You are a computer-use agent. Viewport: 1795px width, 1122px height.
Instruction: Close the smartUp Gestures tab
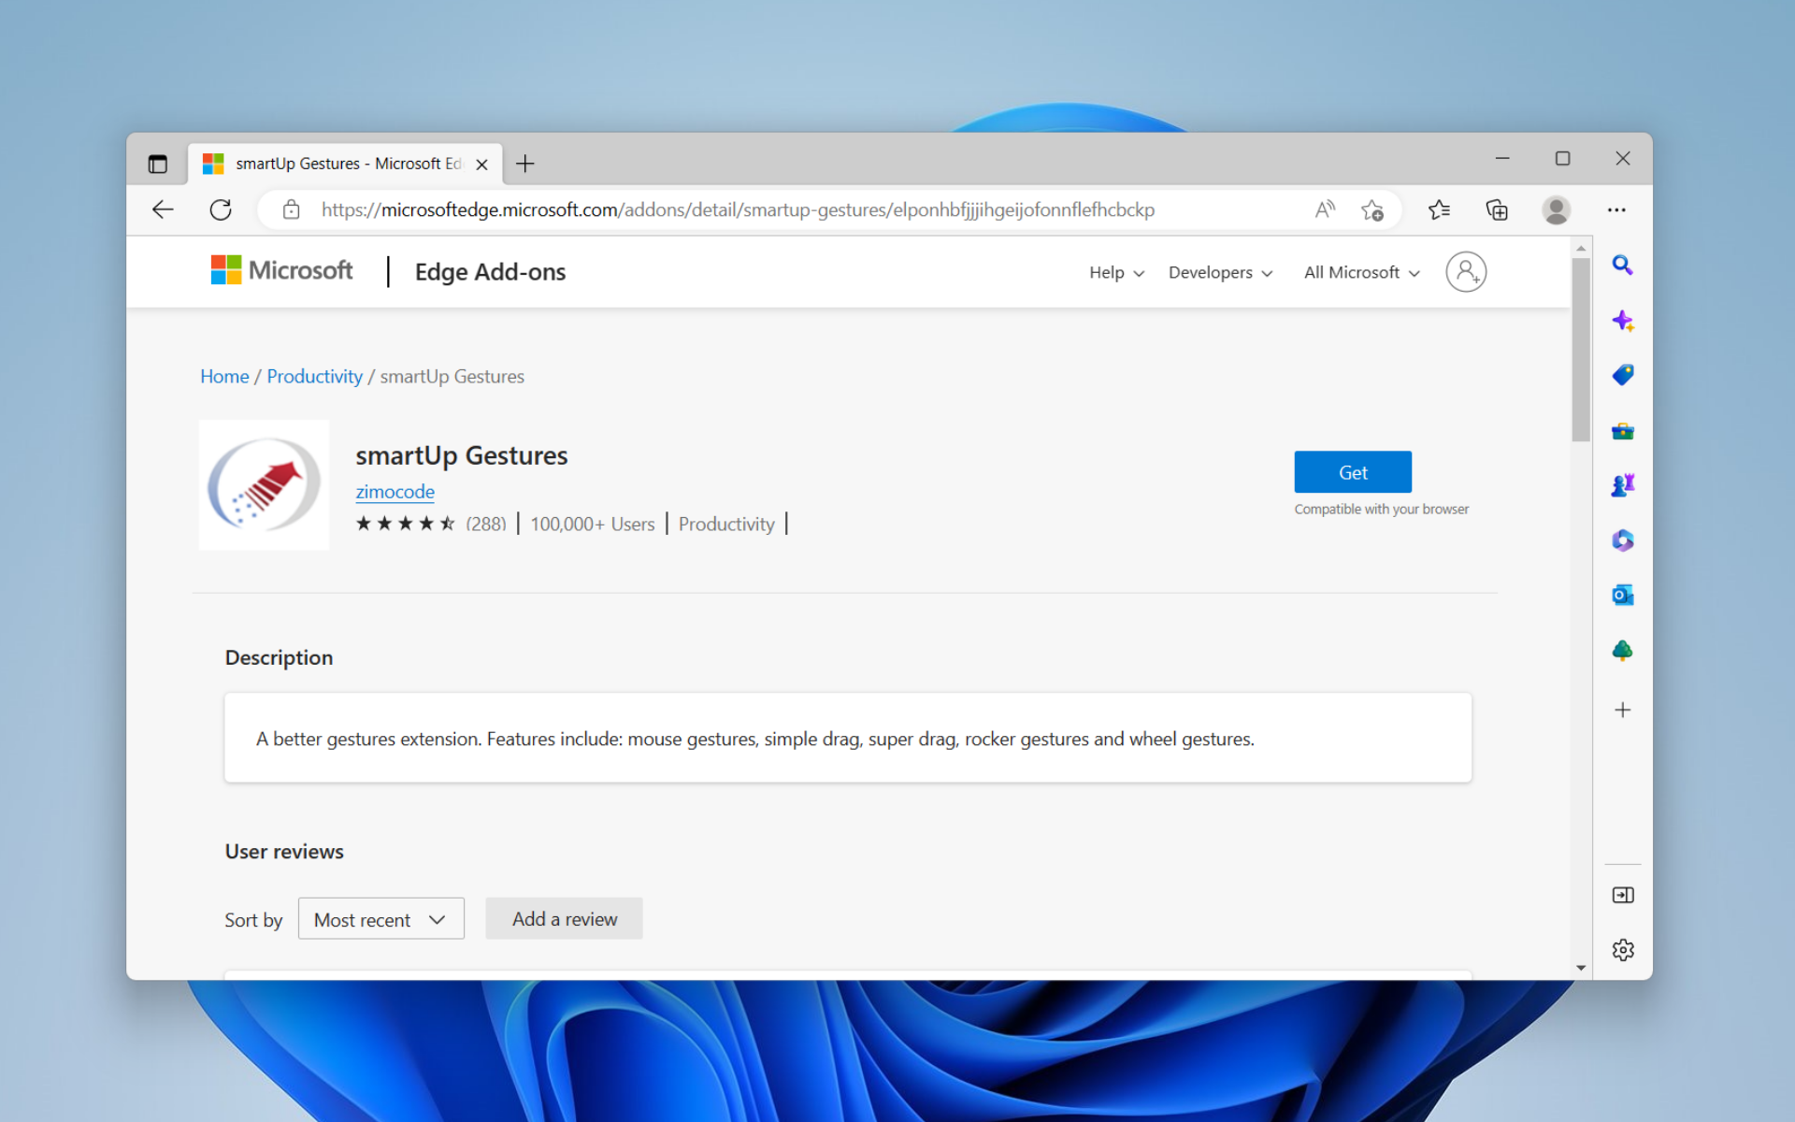[482, 165]
